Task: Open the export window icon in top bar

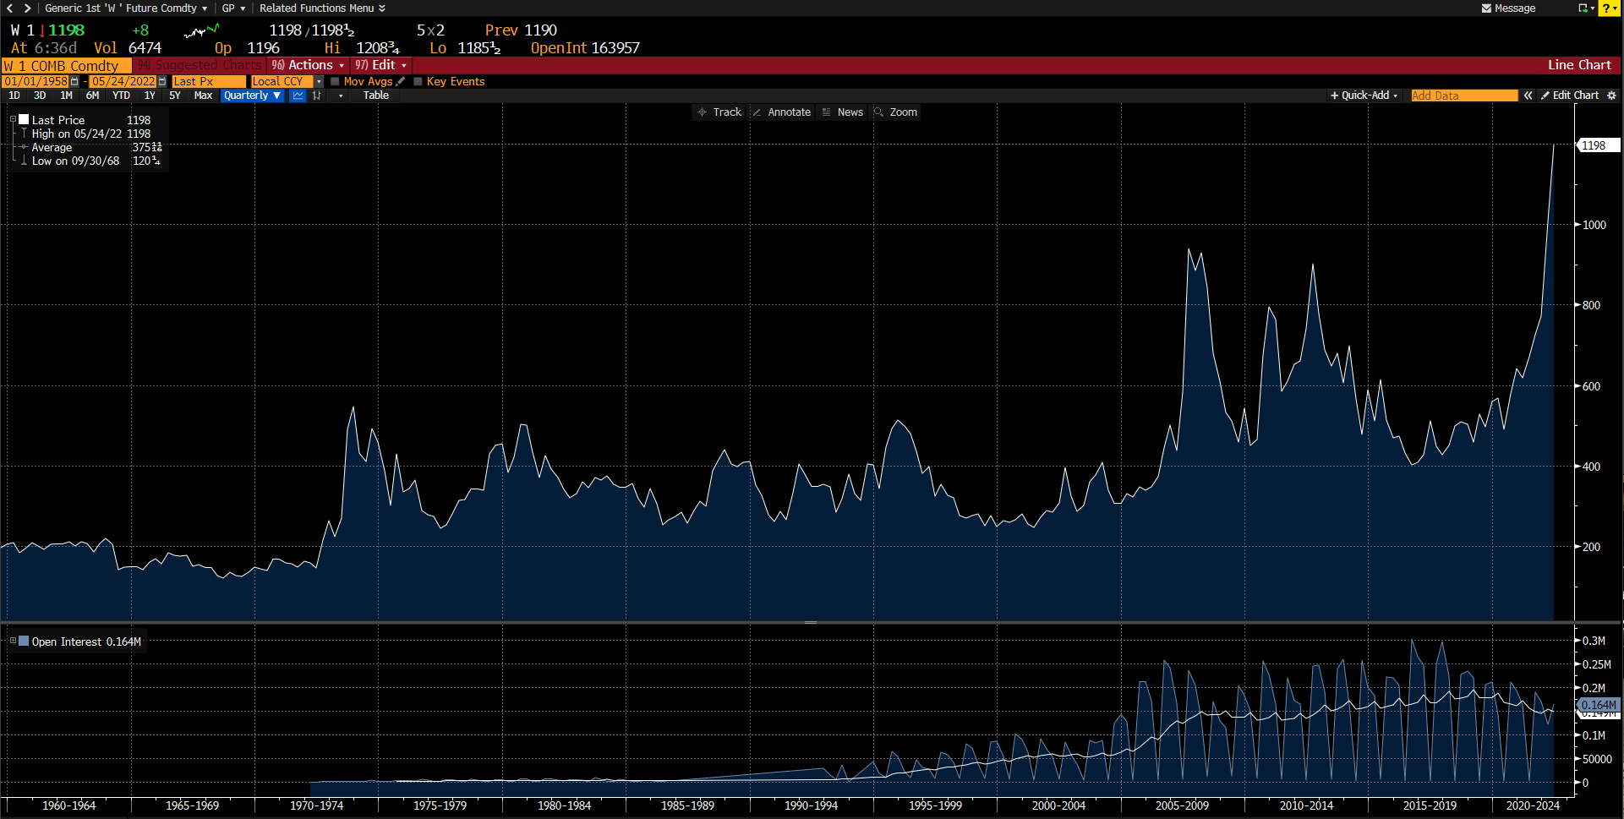Action: [x=1583, y=8]
